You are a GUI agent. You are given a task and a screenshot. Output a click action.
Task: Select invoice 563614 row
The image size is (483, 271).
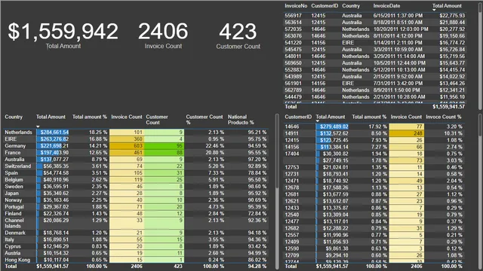coord(375,22)
